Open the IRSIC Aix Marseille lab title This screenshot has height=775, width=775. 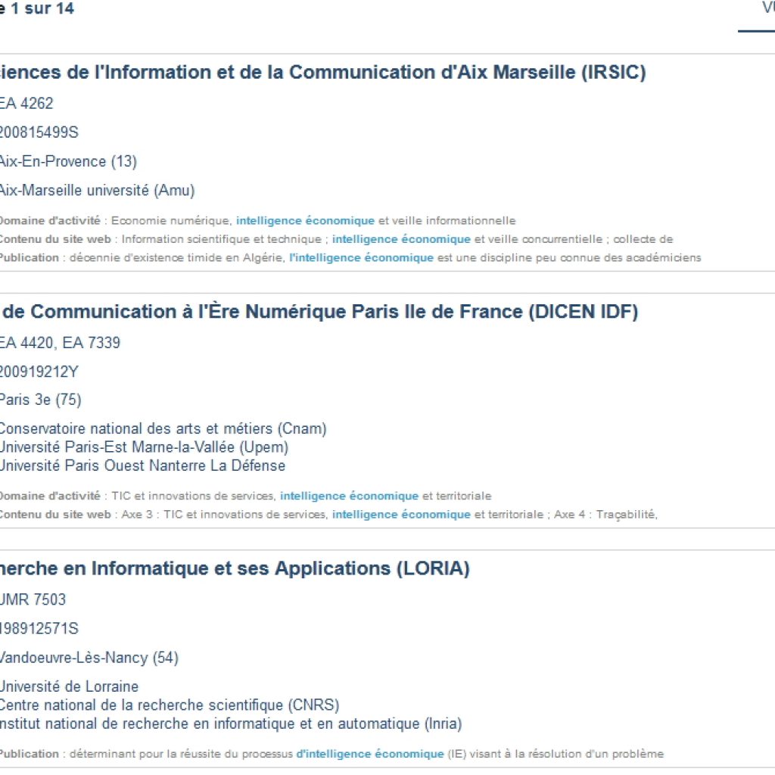coord(322,72)
